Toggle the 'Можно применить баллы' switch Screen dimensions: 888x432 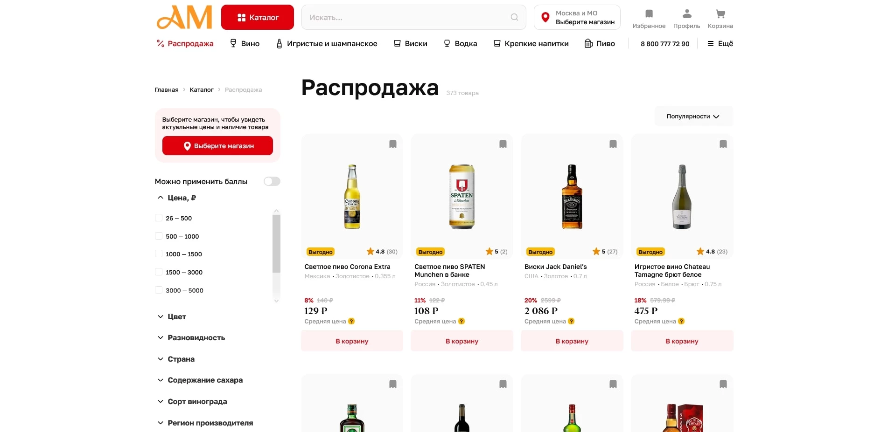pyautogui.click(x=272, y=181)
